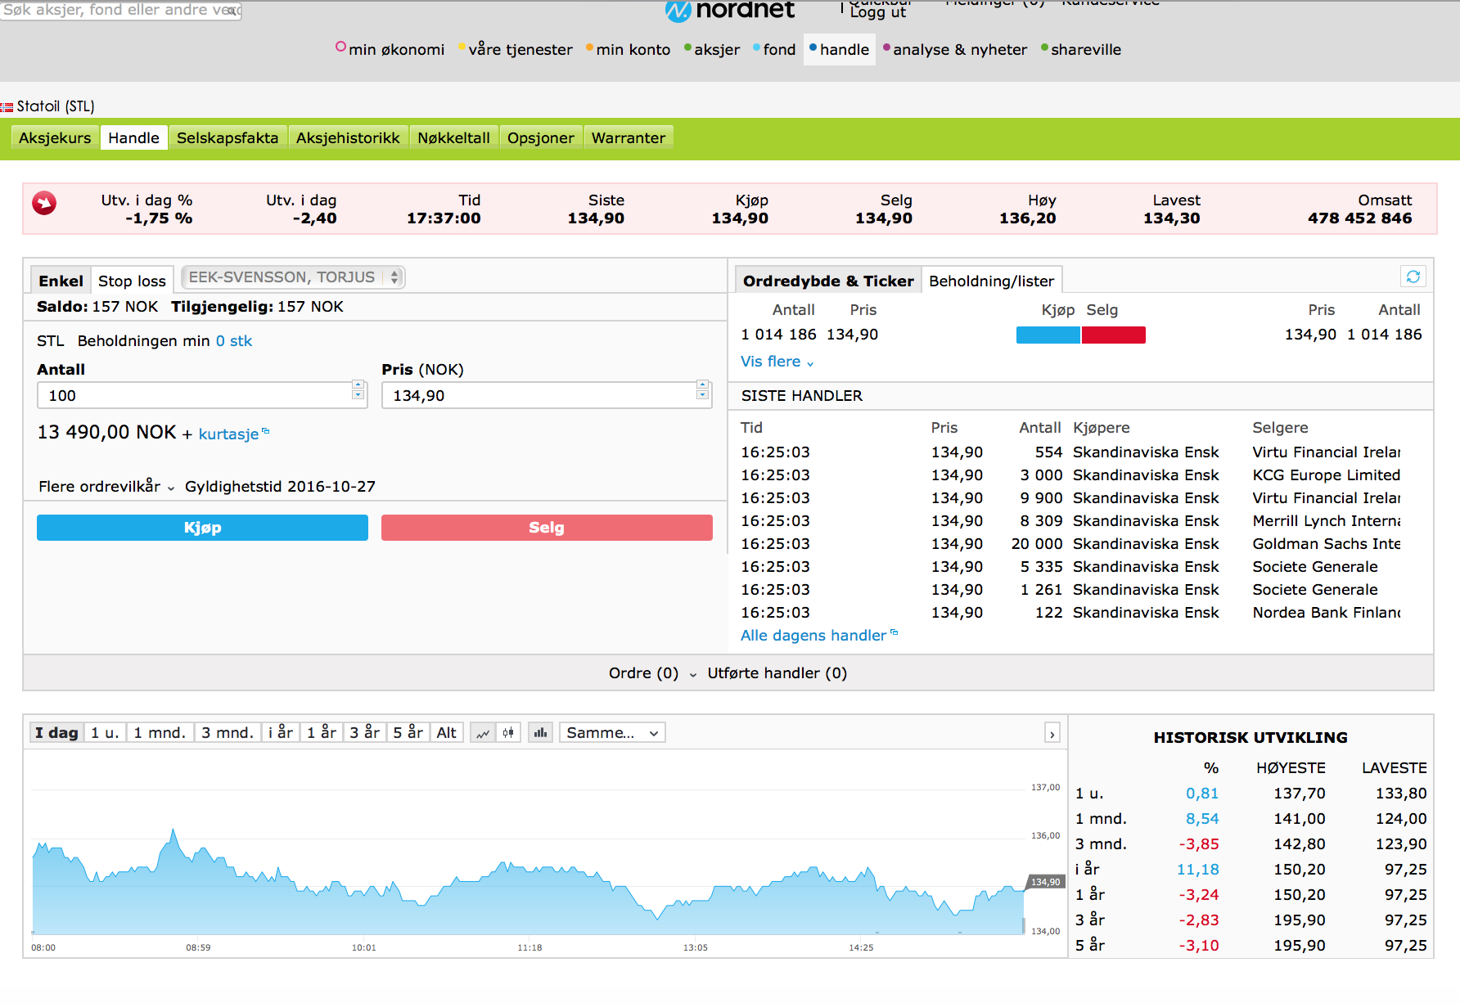1460x1003 pixels.
Task: Select the candlestick chart type icon
Action: click(x=508, y=733)
